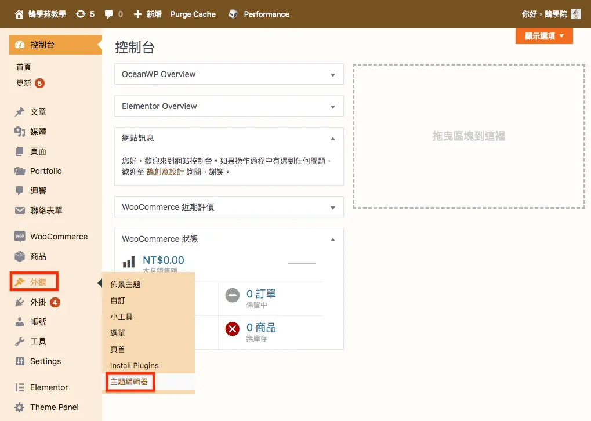The height and width of the screenshot is (421, 591).
Task: Expand the Elementor Overview panel
Action: point(333,107)
